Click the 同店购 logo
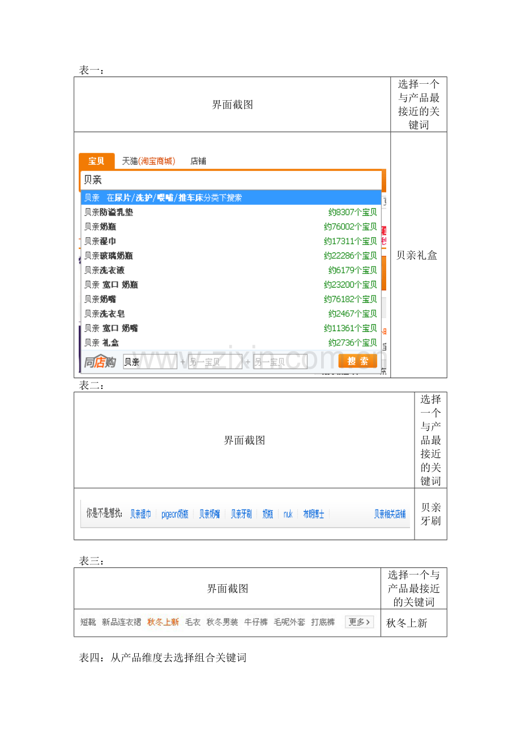The image size is (521, 737). [100, 362]
